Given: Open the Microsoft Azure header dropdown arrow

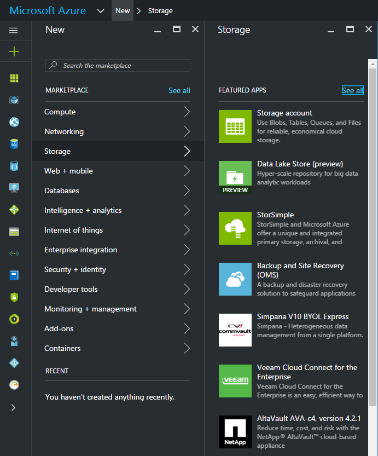Looking at the screenshot, I should coord(100,10).
